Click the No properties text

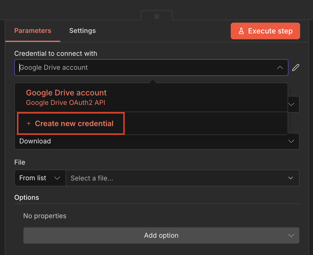(45, 216)
